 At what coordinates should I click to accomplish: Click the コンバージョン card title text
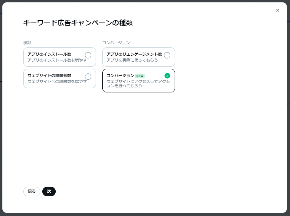click(x=121, y=75)
